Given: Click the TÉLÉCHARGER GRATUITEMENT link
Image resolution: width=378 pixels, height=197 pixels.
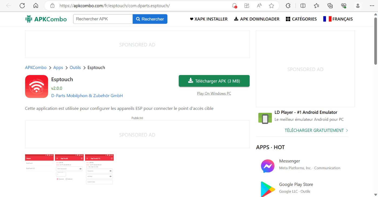Looking at the screenshot, I should tap(316, 130).
